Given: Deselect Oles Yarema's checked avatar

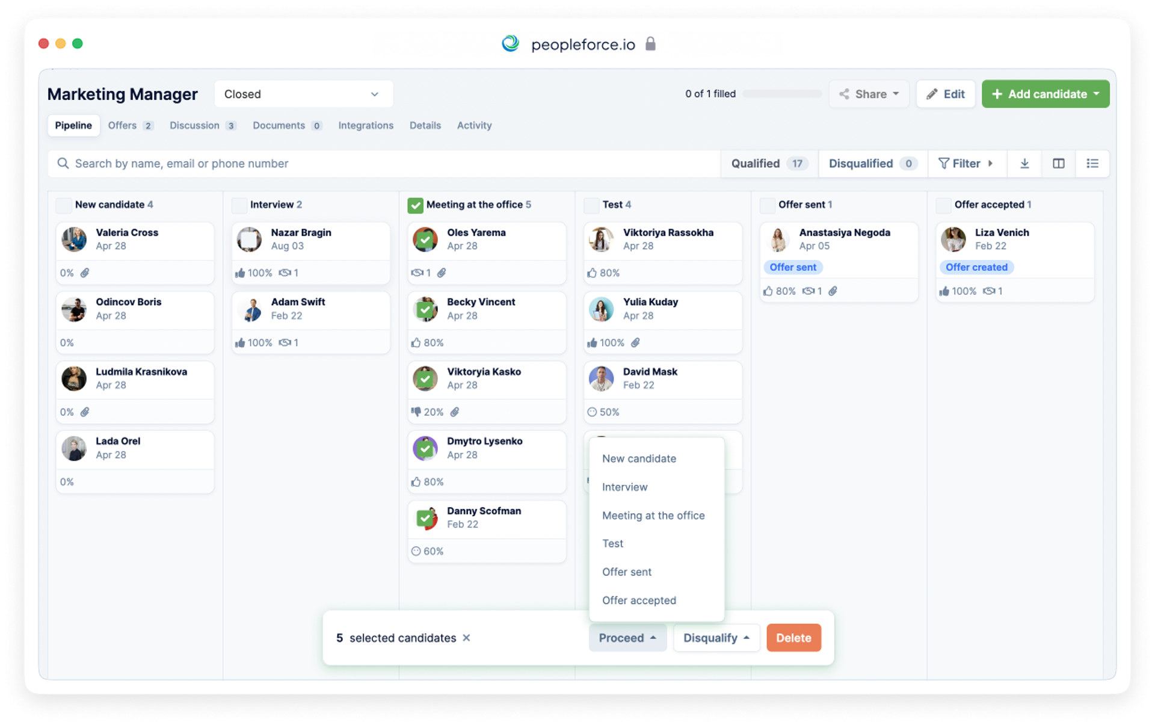Looking at the screenshot, I should point(425,239).
